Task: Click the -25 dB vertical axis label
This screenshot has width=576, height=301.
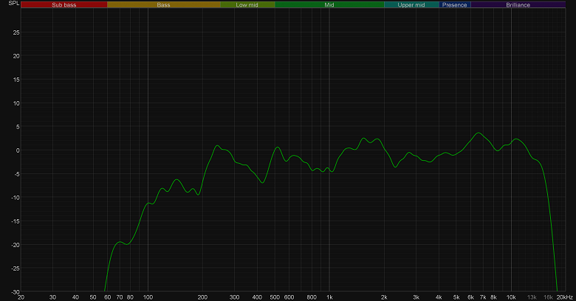Action: pyautogui.click(x=16, y=269)
